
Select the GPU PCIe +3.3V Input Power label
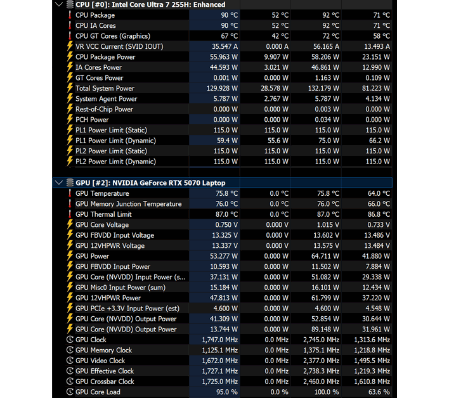click(127, 309)
